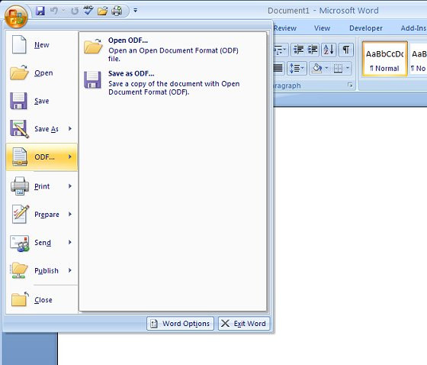Run spelling check from Quick Access toolbar
The height and width of the screenshot is (365, 427).
[x=88, y=11]
